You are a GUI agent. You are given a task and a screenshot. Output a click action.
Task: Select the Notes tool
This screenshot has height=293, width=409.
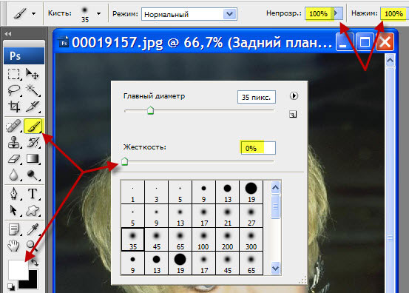tap(14, 229)
